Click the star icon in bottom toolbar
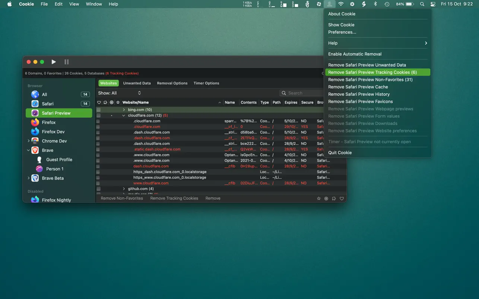Screen dimensions: 479x299 pos(319,199)
